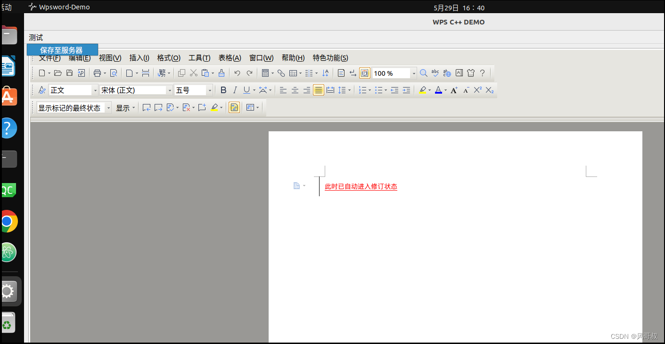Go to previous comment or revision
Viewport: 665px width, 344px height.
click(x=147, y=108)
